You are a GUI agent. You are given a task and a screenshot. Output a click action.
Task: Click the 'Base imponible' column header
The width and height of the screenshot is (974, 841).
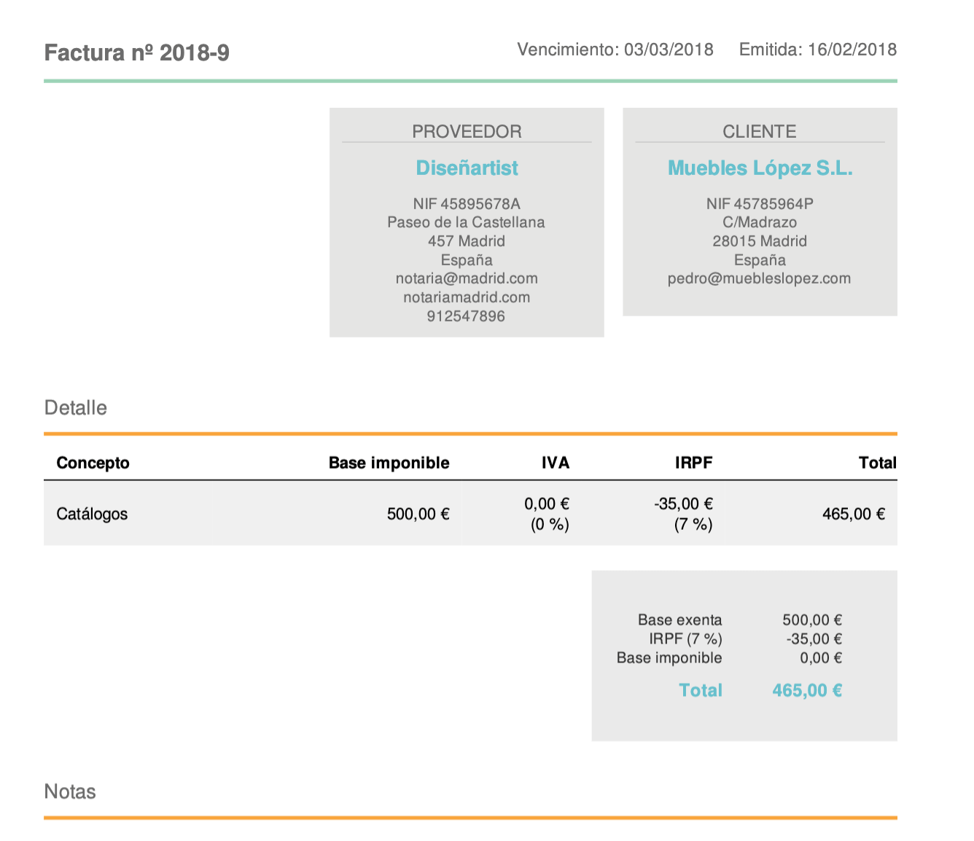click(389, 463)
